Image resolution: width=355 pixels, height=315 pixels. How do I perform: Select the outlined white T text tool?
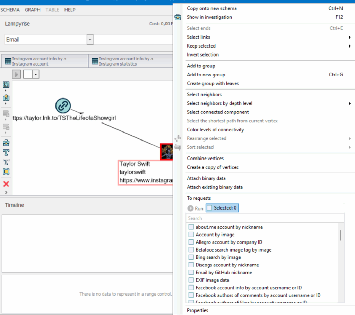coord(6,162)
